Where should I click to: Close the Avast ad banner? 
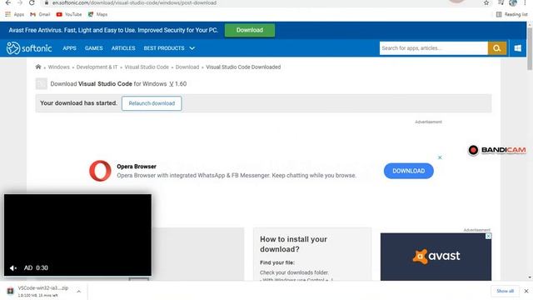click(x=489, y=236)
